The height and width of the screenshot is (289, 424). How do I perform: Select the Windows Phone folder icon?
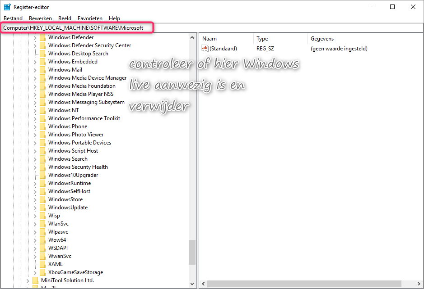pyautogui.click(x=42, y=126)
